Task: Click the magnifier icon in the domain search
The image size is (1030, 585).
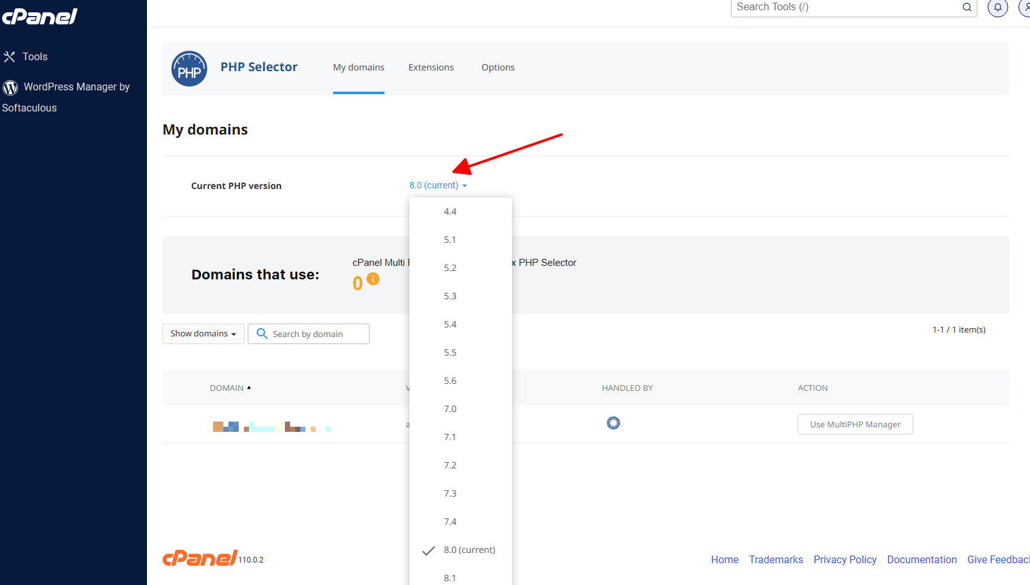Action: pyautogui.click(x=262, y=334)
